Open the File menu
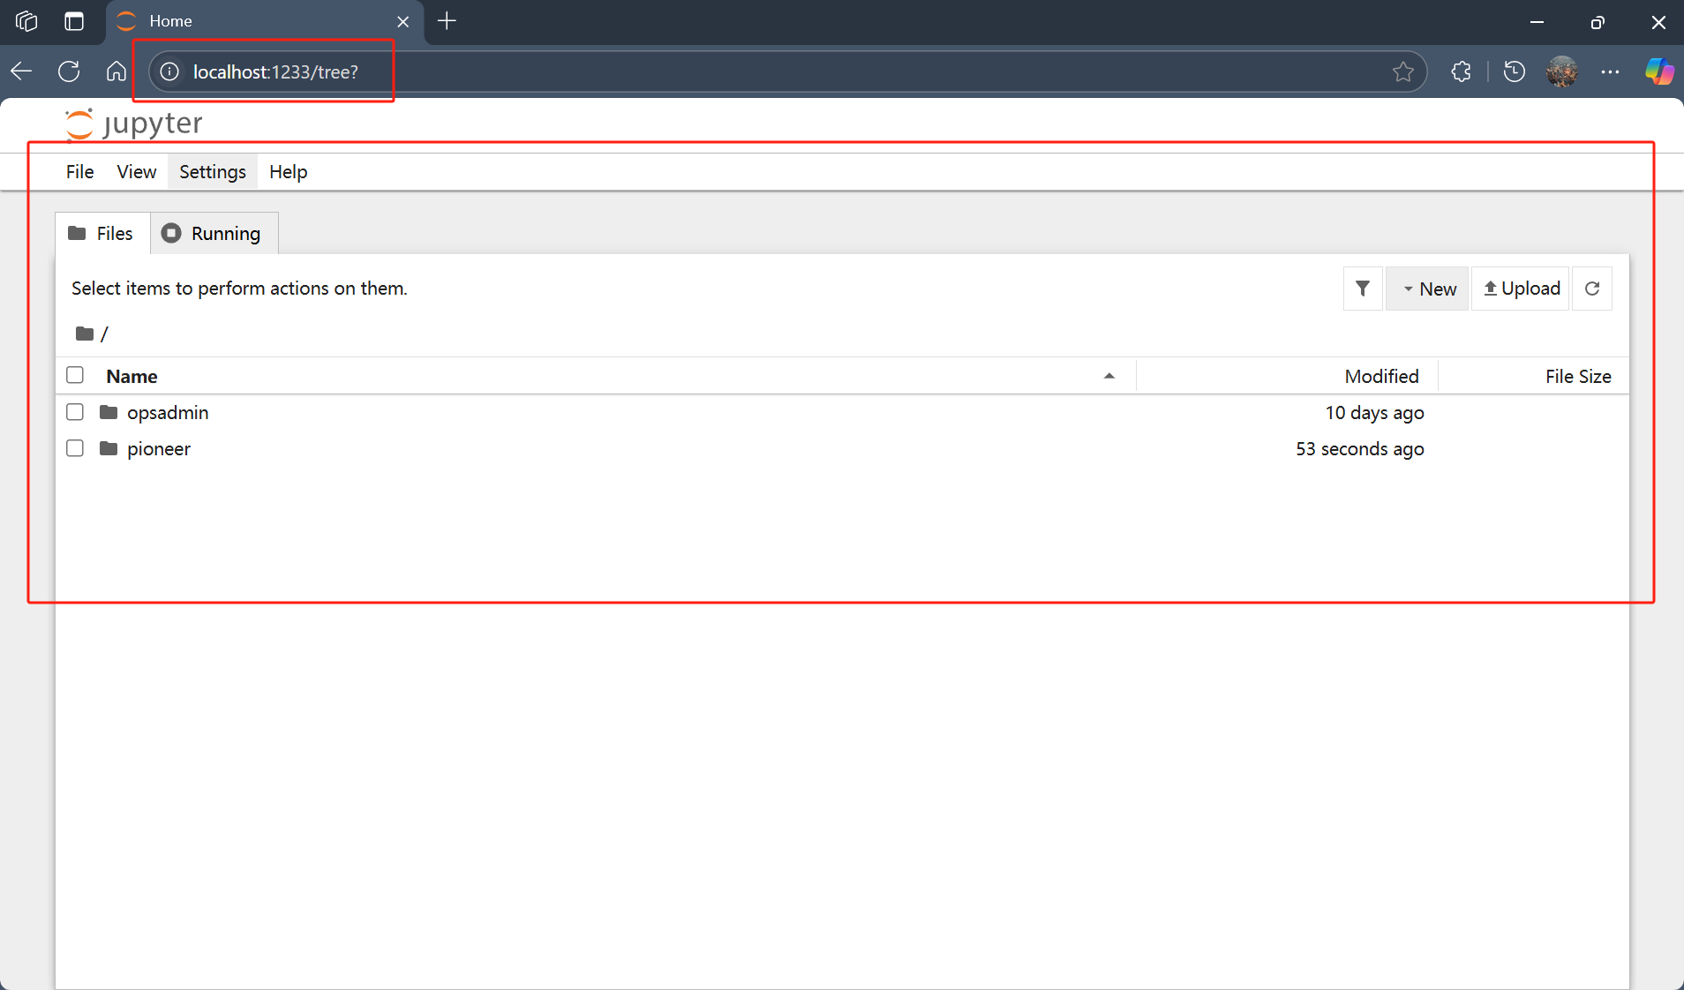The image size is (1684, 990). pos(79,172)
